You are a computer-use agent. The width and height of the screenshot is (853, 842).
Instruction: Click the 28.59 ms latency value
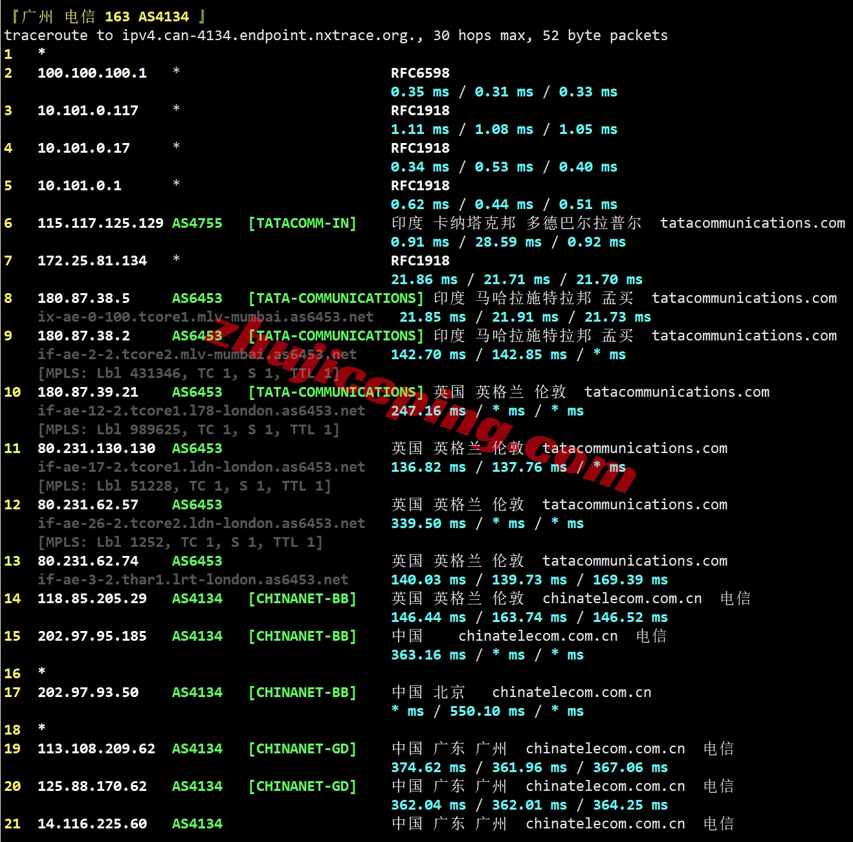(x=508, y=242)
